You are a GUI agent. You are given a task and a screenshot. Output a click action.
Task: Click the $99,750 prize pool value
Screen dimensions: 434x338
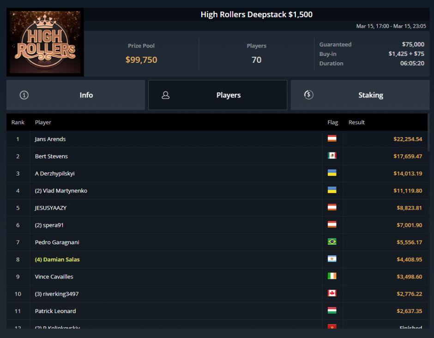141,60
